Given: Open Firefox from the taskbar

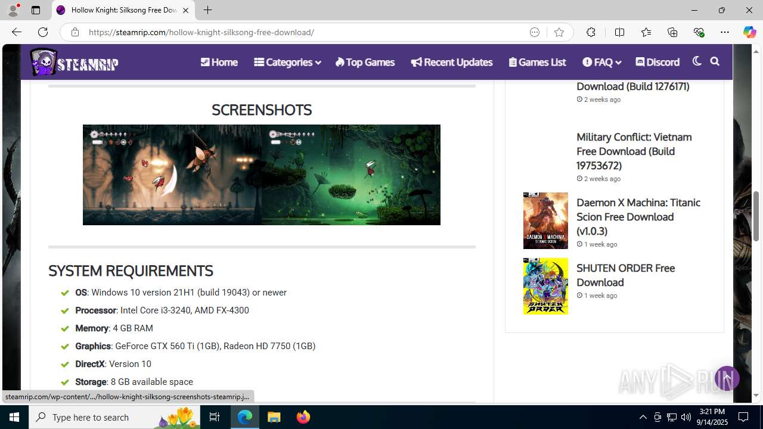Looking at the screenshot, I should (x=303, y=417).
